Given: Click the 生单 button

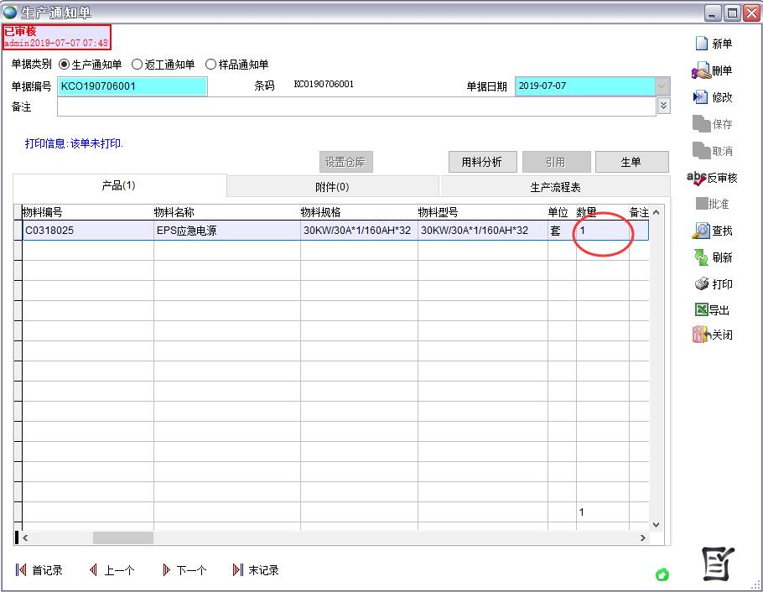Looking at the screenshot, I should point(631,162).
